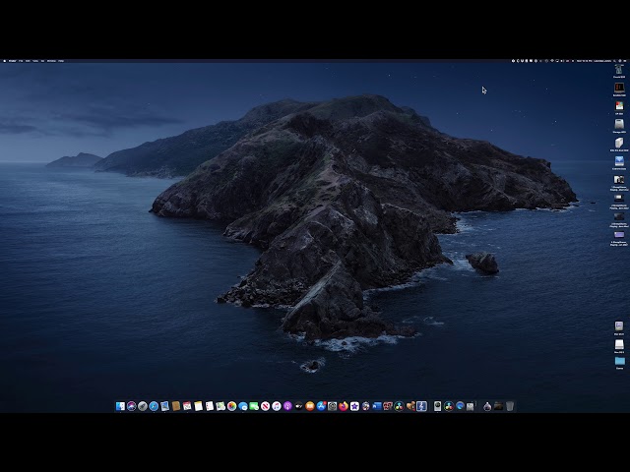
Task: Open the Notes app in Dock
Action: click(x=198, y=406)
